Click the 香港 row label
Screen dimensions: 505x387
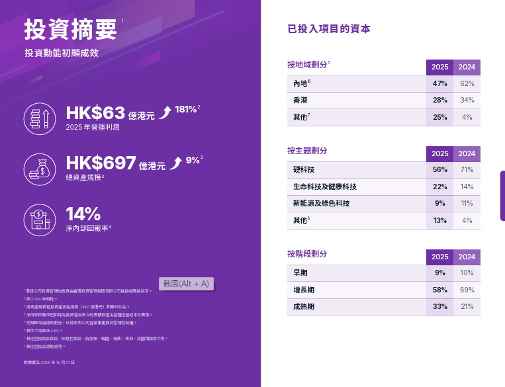(300, 100)
